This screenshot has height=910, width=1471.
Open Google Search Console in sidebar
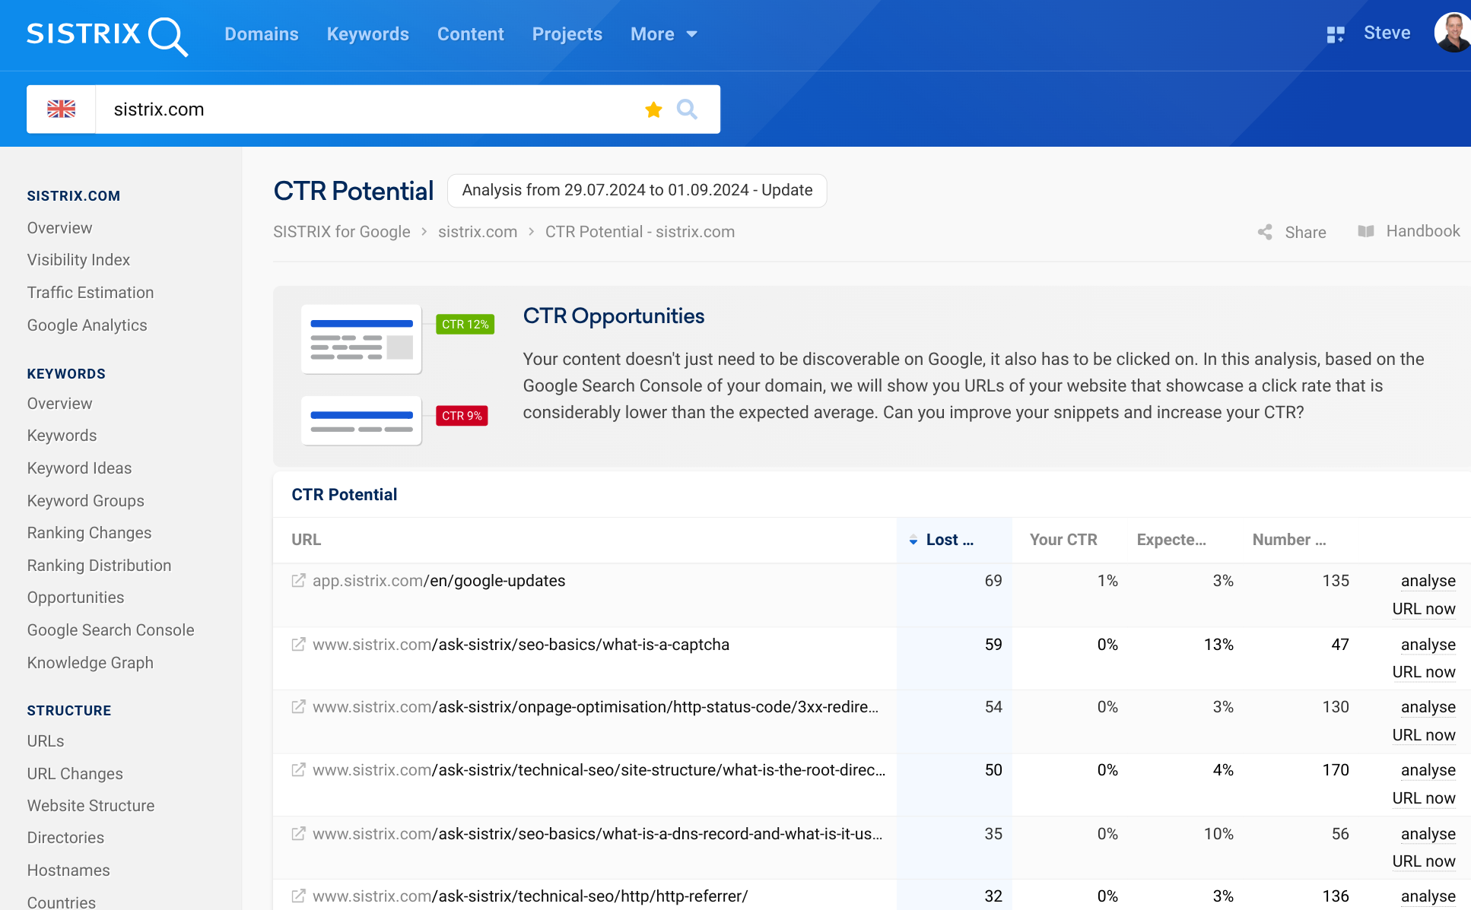[110, 630]
